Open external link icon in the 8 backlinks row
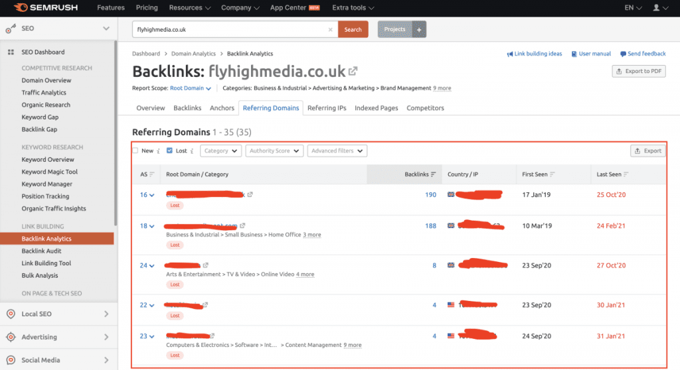This screenshot has width=680, height=370. (x=206, y=265)
